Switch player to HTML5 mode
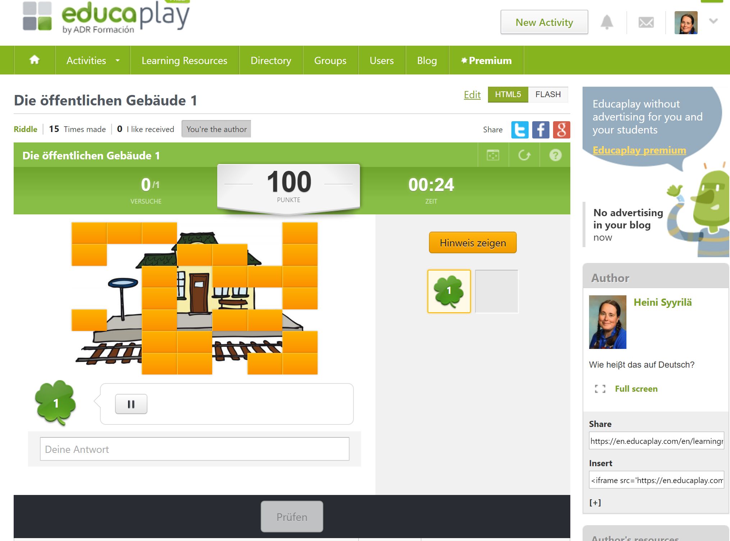The width and height of the screenshot is (730, 541). click(x=508, y=95)
